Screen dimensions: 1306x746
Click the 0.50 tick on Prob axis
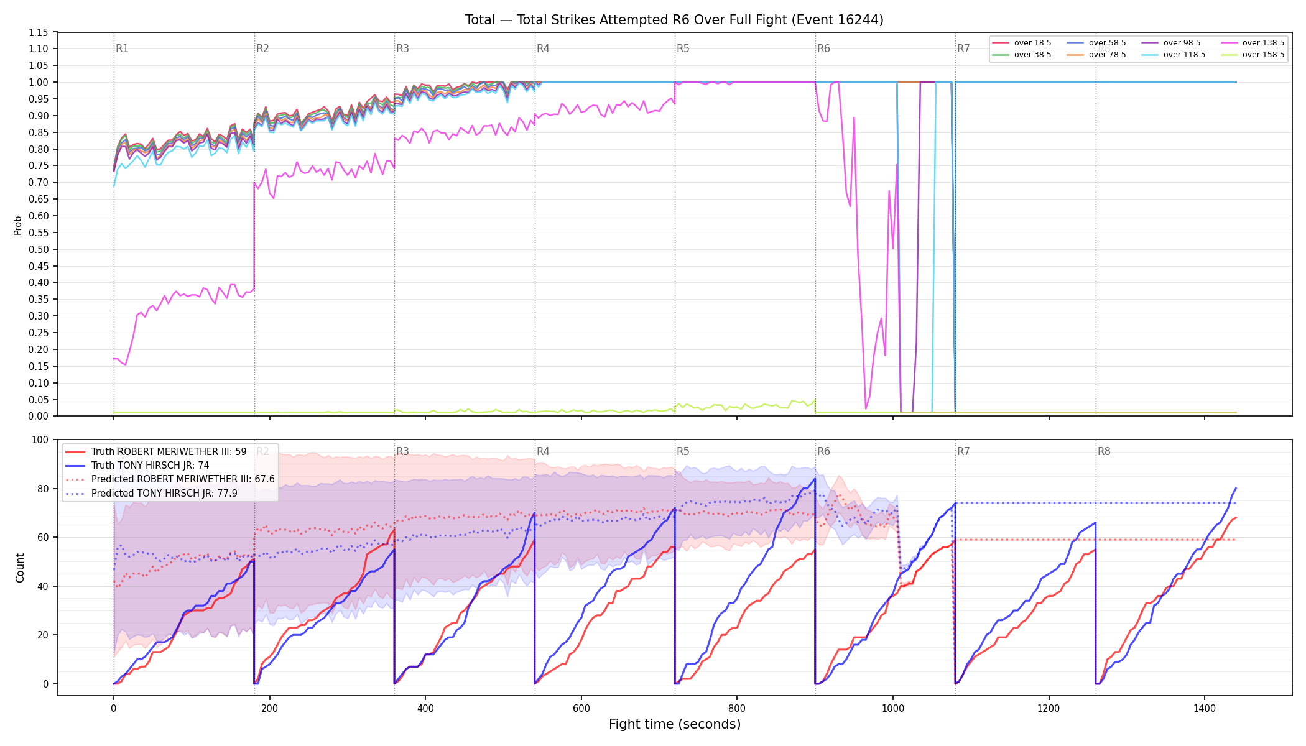tap(38, 249)
